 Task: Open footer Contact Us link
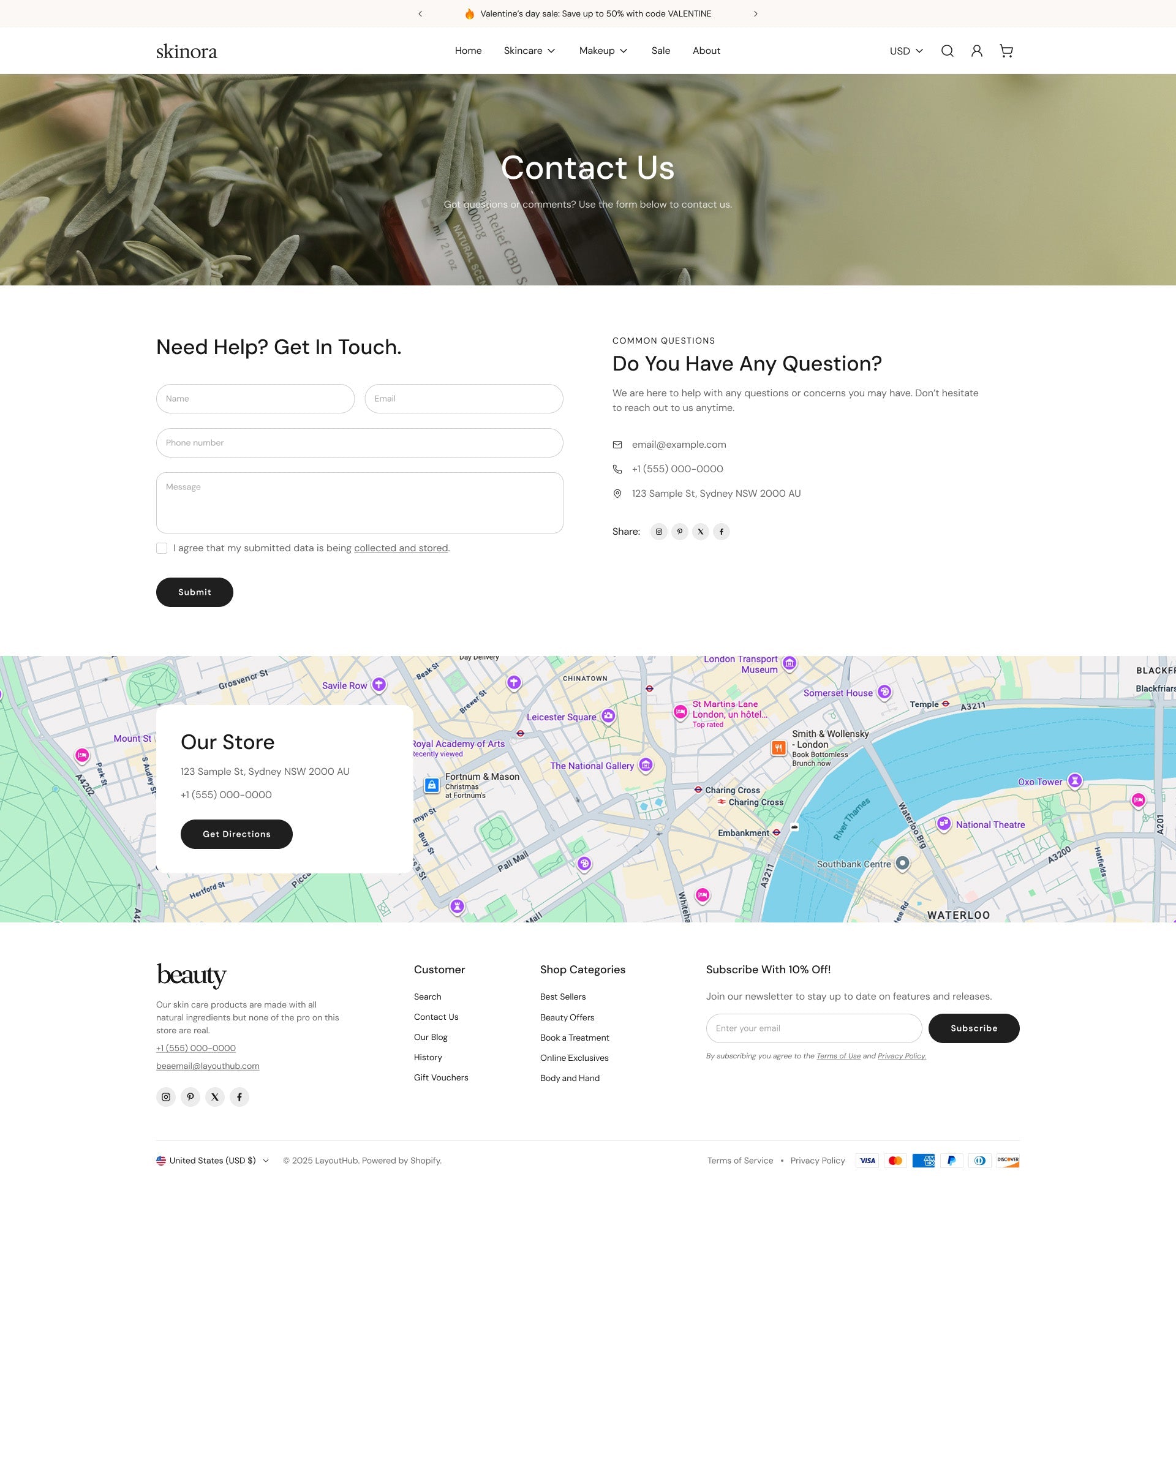tap(436, 1017)
